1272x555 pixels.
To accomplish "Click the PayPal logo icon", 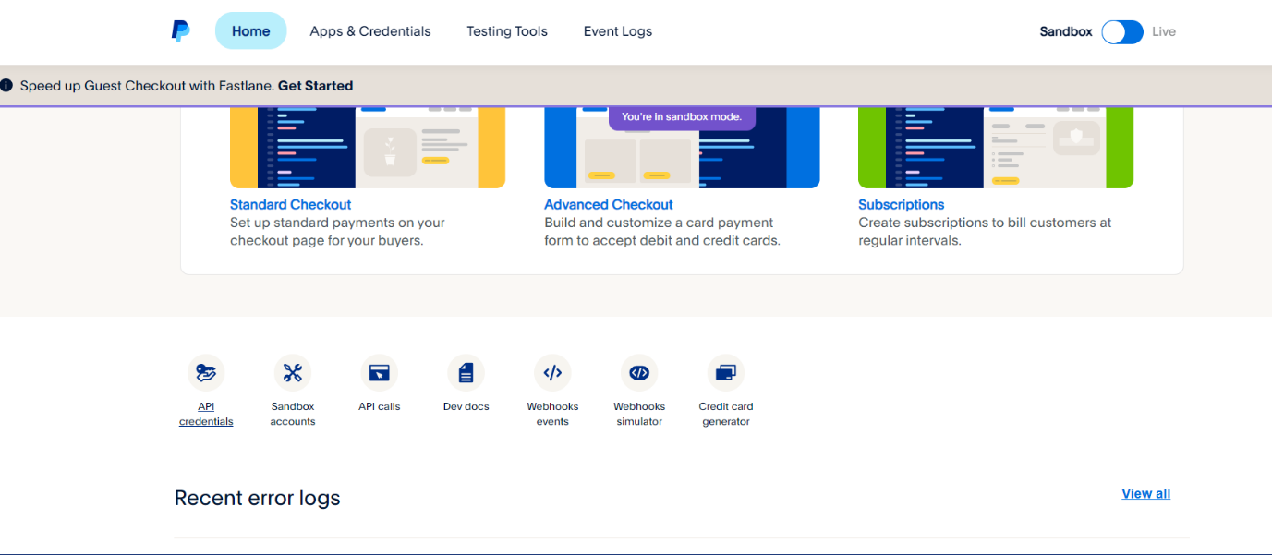I will pos(181,31).
